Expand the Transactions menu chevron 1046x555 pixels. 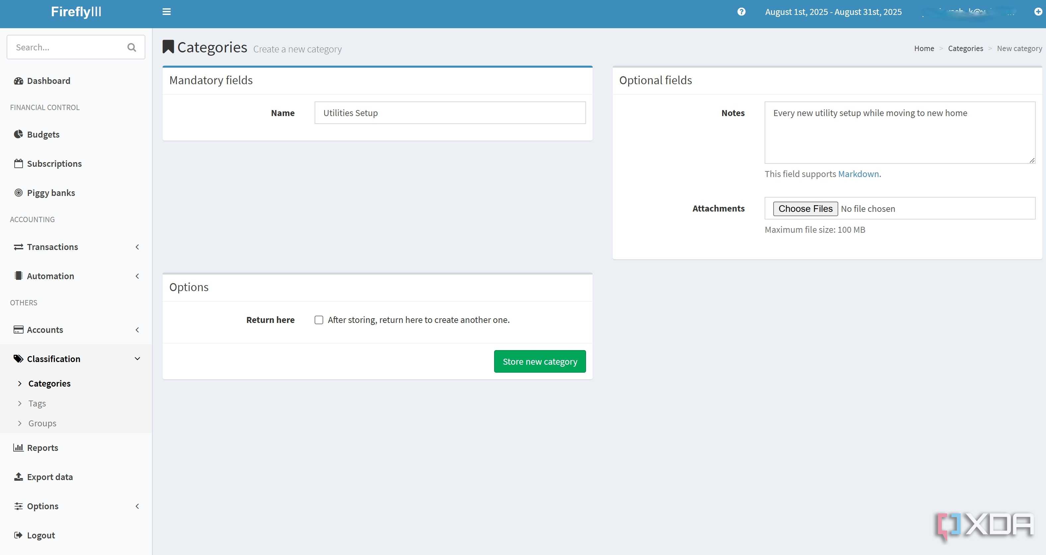(137, 247)
